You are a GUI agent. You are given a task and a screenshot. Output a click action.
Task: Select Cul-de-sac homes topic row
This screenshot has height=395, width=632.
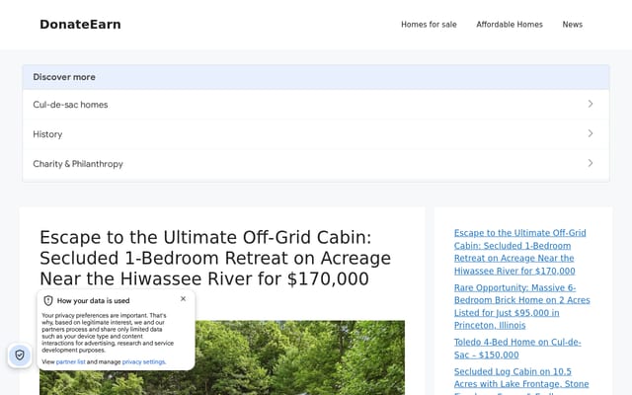tap(316, 105)
